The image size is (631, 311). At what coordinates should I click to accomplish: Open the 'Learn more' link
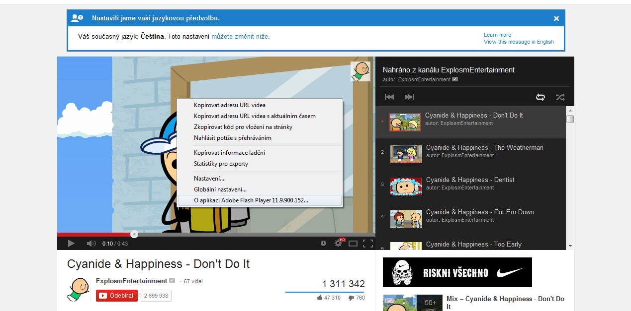(497, 35)
